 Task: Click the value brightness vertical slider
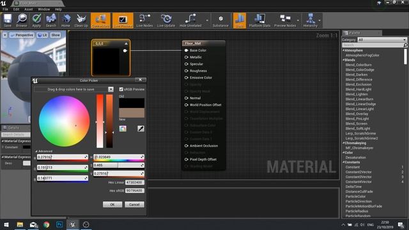tap(109, 121)
